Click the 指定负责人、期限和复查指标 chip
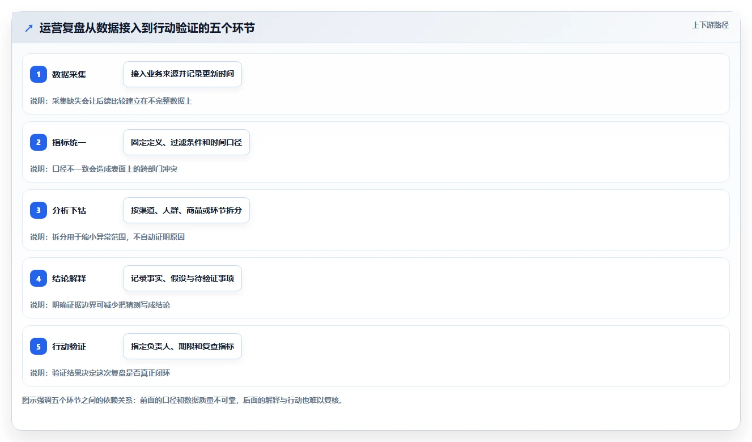 point(182,346)
